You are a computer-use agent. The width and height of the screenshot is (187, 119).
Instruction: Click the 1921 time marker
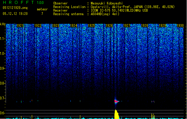click(x=20, y=26)
